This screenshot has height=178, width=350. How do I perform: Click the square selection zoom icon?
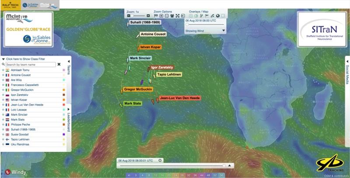[x=167, y=16]
